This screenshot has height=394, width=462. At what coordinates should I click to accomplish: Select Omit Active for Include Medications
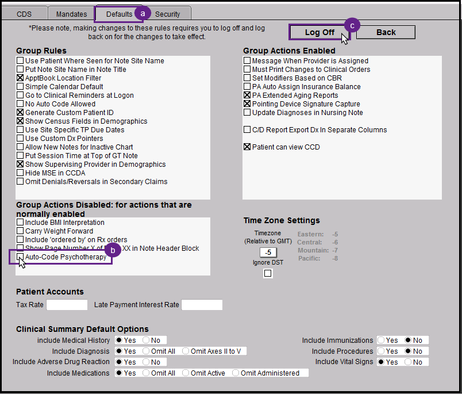(x=187, y=373)
